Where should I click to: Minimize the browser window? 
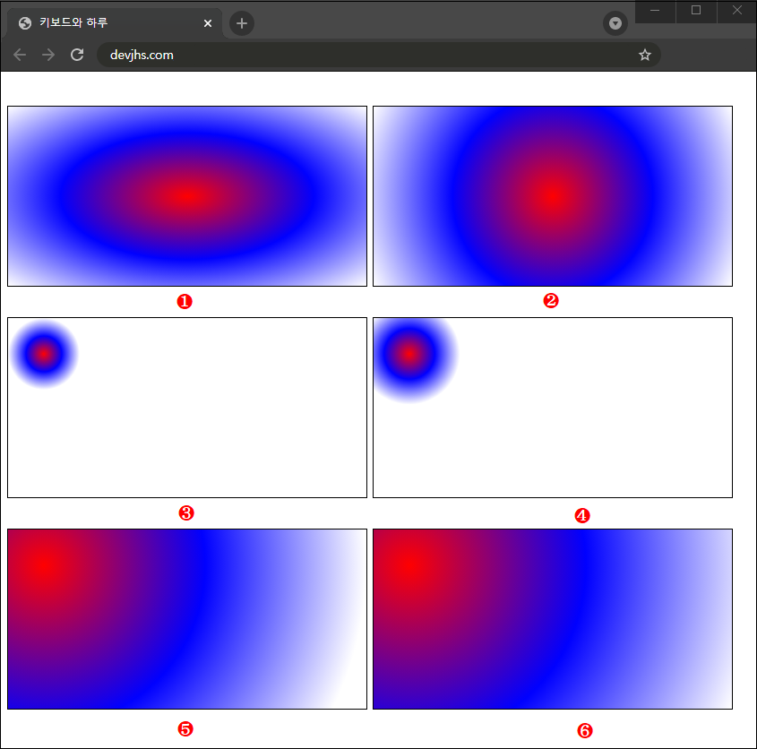[x=655, y=11]
